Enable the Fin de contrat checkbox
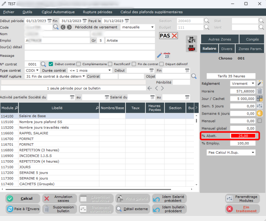The image size is (266, 221). coord(134,64)
